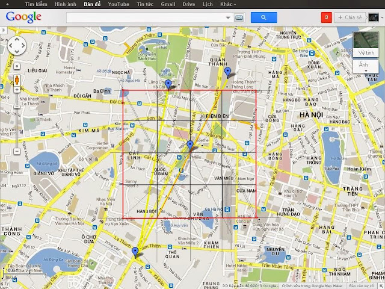Expand the account menu arrow beside avatar
385x289 pixels.
(x=382, y=17)
